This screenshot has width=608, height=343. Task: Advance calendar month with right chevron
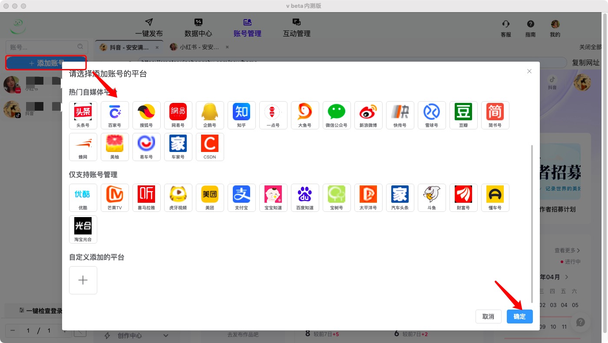coord(567,277)
